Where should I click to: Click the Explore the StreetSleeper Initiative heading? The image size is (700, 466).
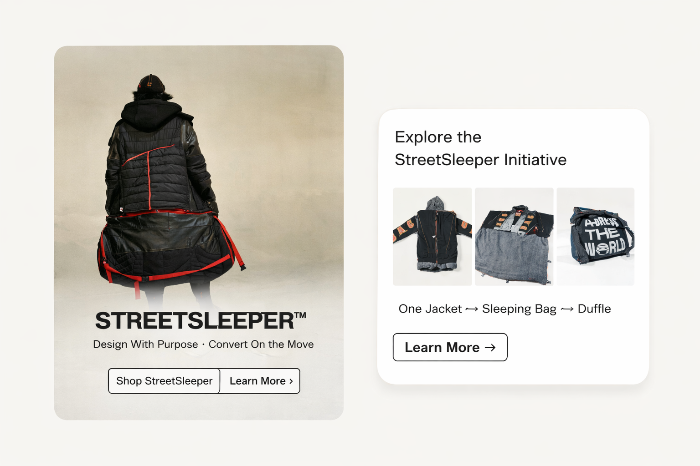coord(480,148)
